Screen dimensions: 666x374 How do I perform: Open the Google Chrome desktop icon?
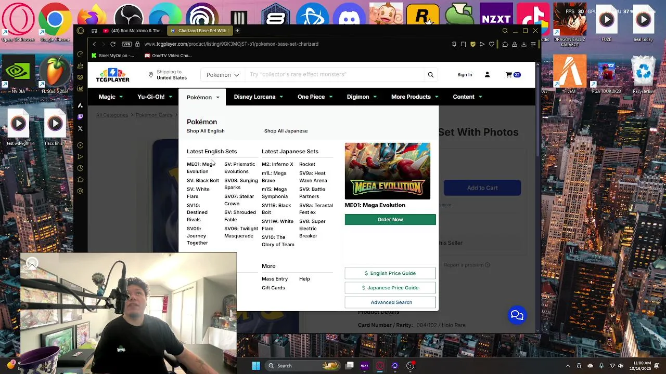pyautogui.click(x=55, y=23)
